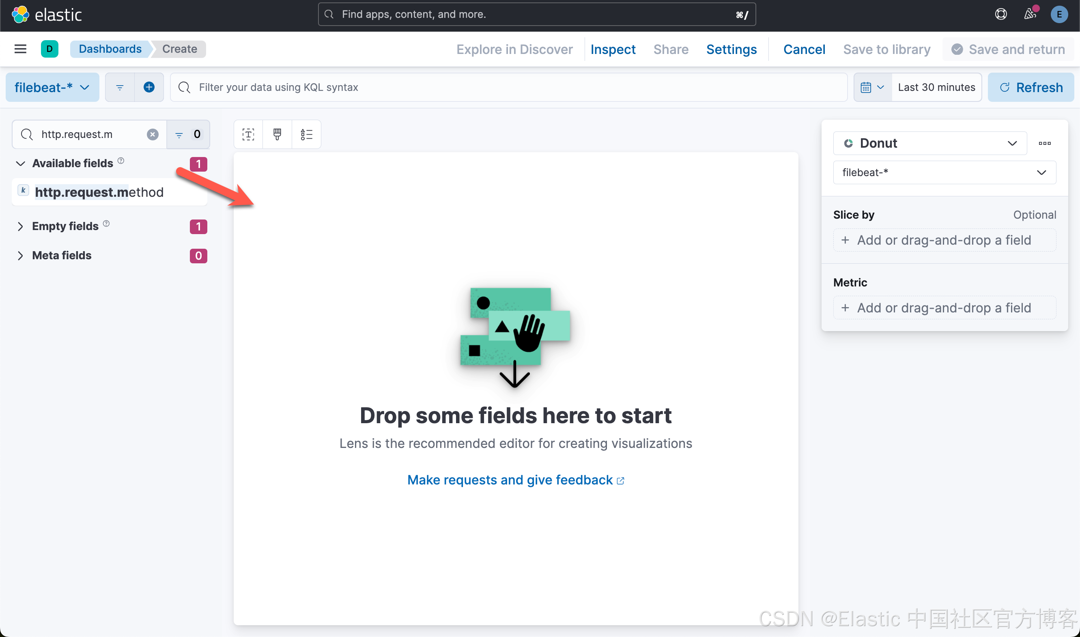The image size is (1080, 637).
Task: Open the Inspect menu item
Action: click(x=613, y=49)
